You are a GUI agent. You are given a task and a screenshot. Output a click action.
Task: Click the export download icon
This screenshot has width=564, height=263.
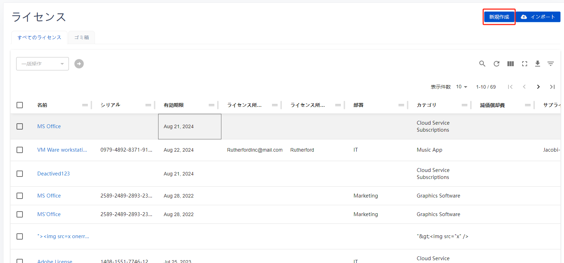[x=537, y=64]
